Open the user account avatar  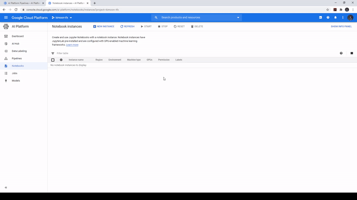coord(350,17)
